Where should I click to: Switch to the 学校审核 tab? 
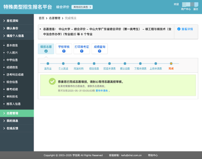click(x=64, y=49)
